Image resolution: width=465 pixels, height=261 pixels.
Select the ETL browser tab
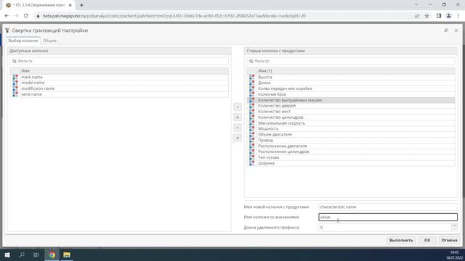click(39, 5)
